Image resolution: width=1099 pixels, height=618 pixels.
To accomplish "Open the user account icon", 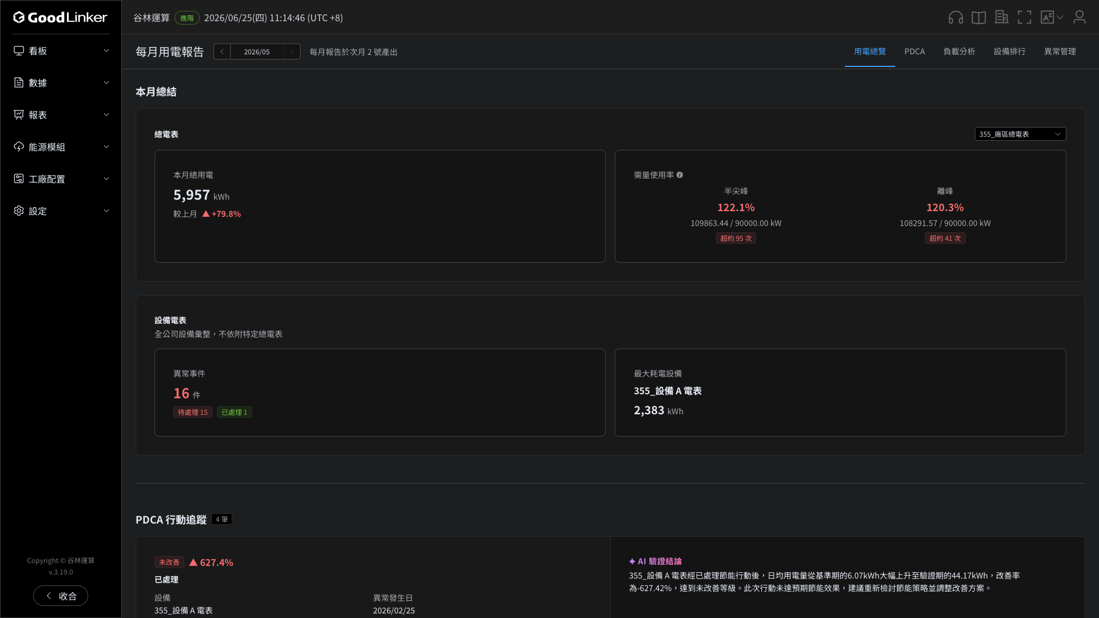I will tap(1080, 18).
